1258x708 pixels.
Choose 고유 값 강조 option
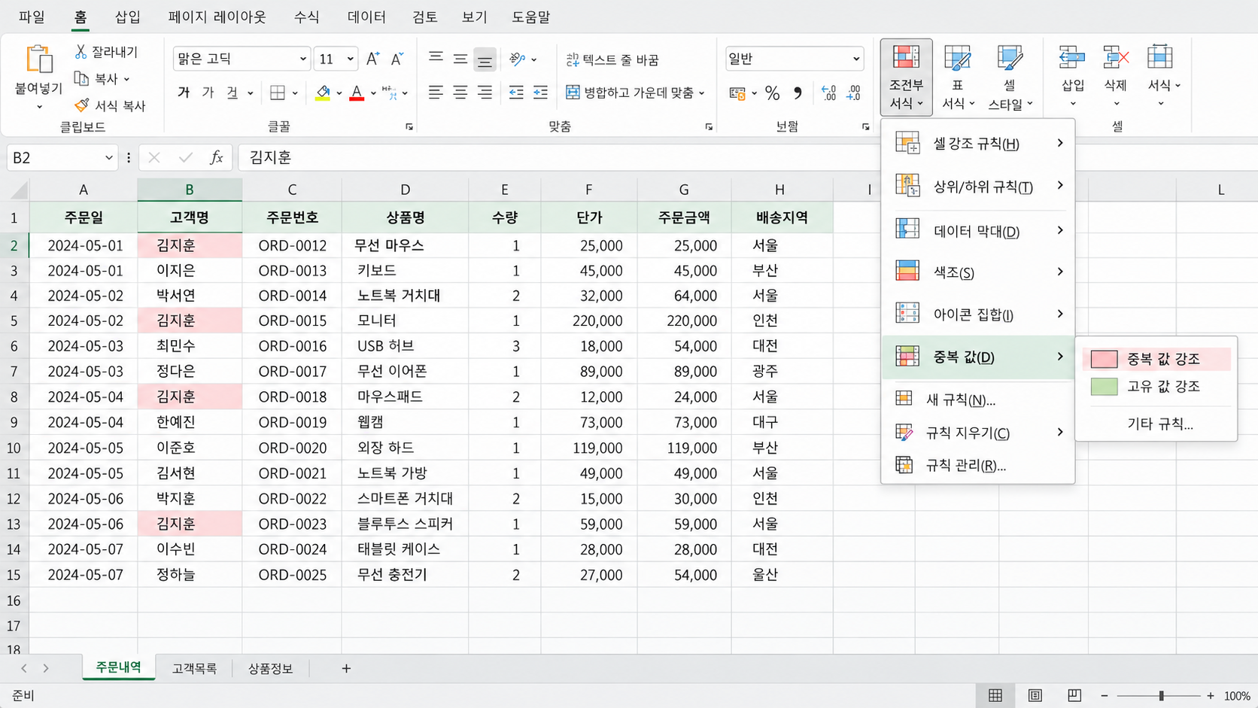1156,387
